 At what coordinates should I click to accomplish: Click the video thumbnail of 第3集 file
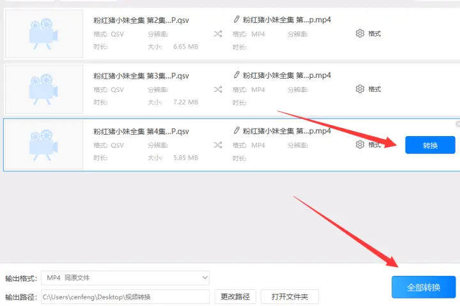point(44,89)
